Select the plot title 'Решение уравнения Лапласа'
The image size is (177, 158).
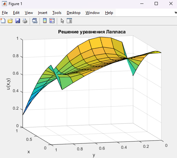(x=92, y=32)
